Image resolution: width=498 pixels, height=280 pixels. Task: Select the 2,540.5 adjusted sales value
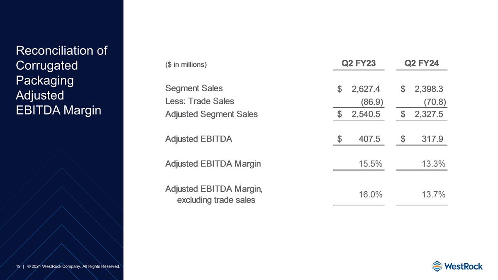(366, 114)
